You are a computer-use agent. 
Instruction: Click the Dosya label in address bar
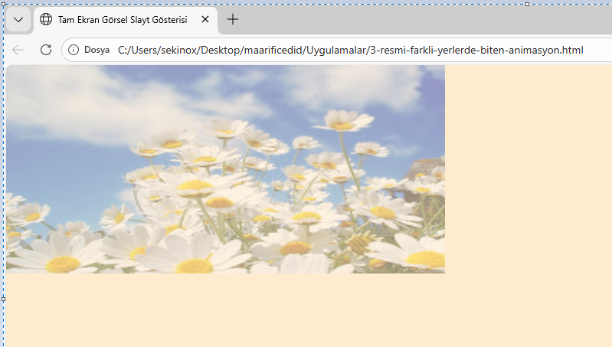(x=97, y=50)
